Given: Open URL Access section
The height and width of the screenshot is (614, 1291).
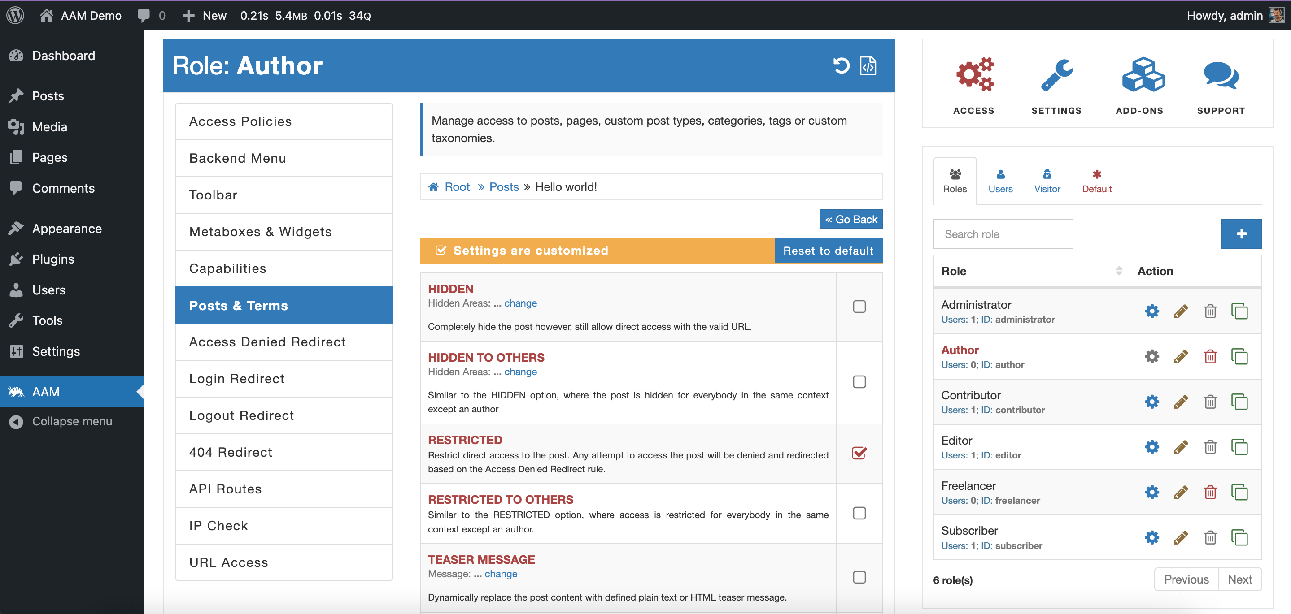Looking at the screenshot, I should (x=283, y=562).
